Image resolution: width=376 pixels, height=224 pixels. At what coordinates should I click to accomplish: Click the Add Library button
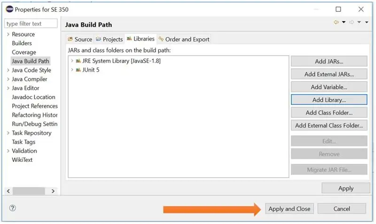point(329,100)
